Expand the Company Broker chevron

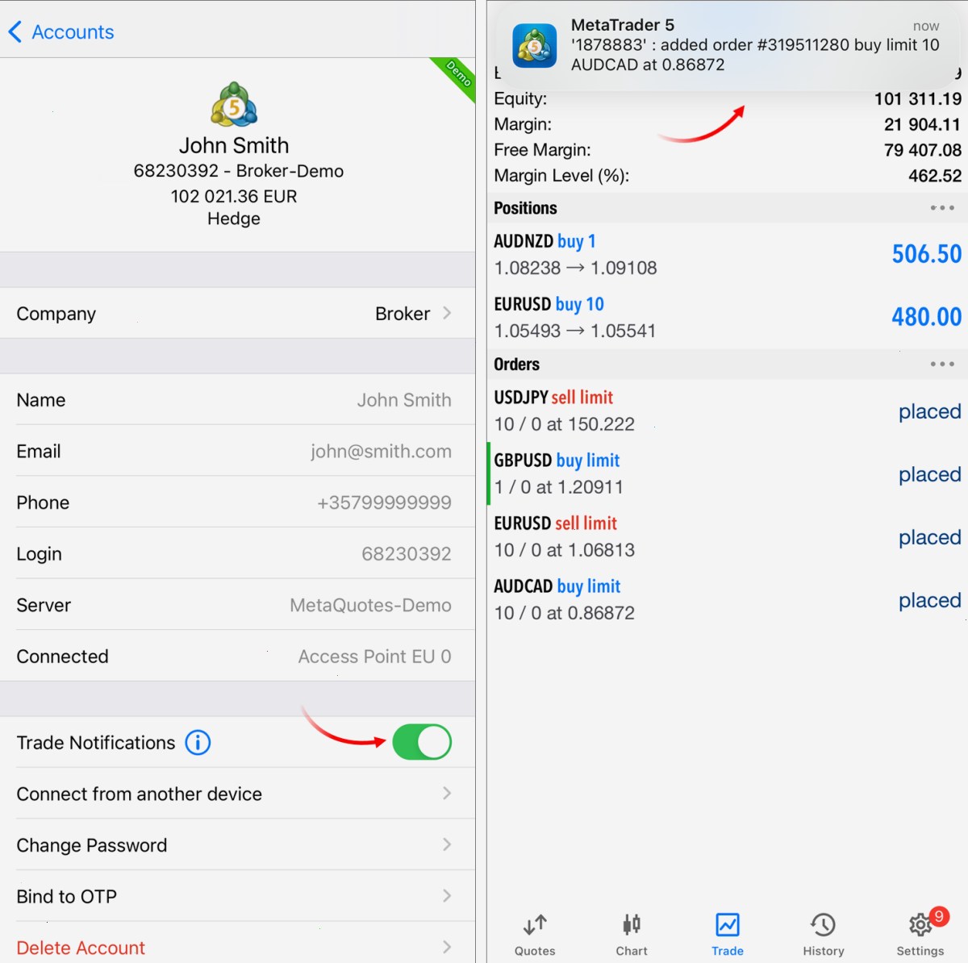coord(447,313)
